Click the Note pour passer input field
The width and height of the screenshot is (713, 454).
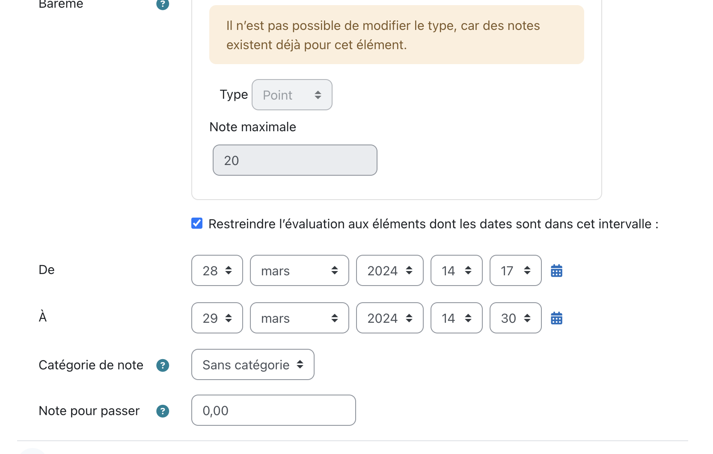coord(273,410)
